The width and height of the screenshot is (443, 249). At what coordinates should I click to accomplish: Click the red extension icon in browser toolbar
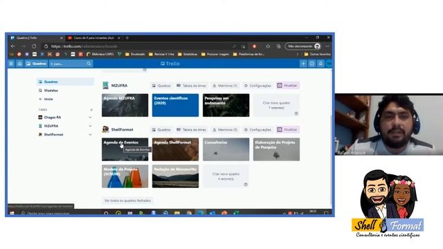point(255,46)
